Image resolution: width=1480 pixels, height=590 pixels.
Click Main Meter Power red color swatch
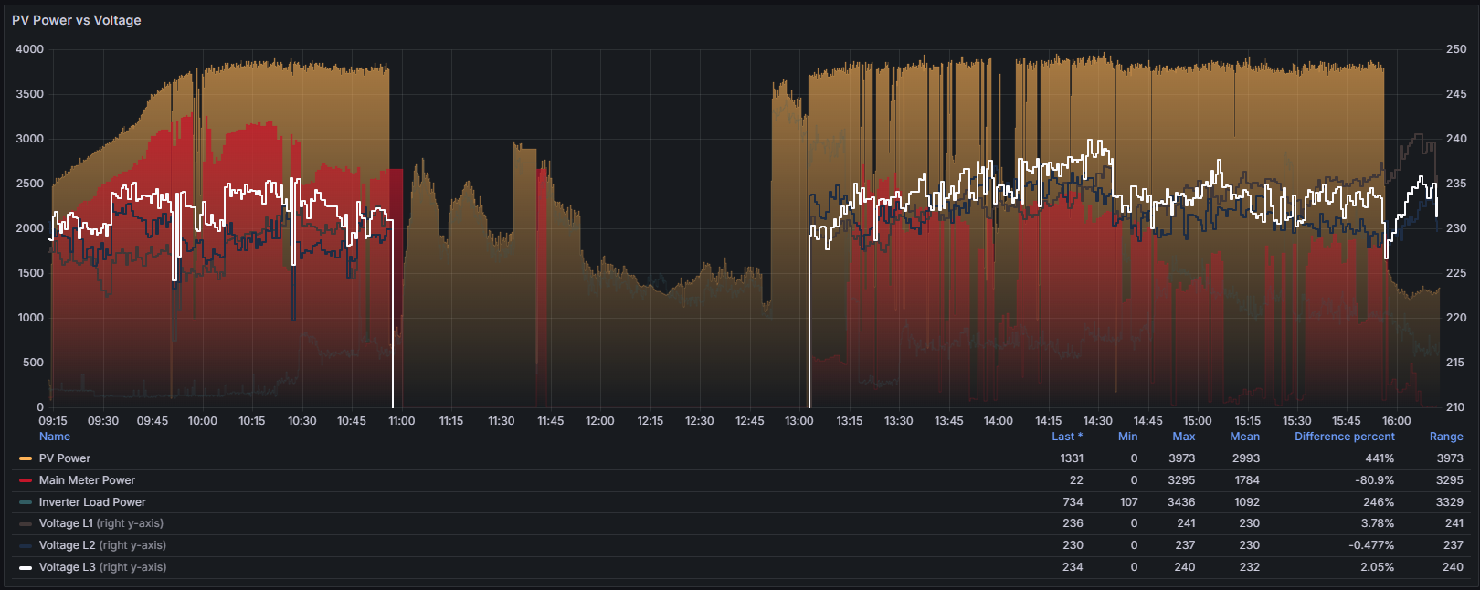pyautogui.click(x=26, y=480)
